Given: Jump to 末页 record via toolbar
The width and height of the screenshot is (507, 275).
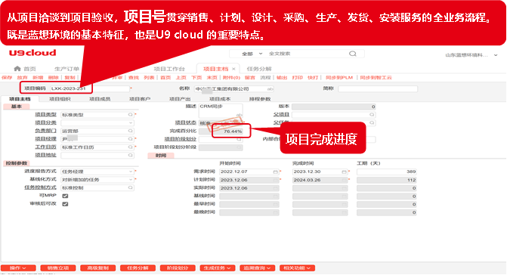Looking at the screenshot, I should (x=212, y=78).
